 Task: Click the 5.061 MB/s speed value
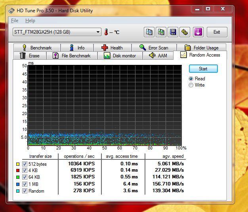click(171, 164)
